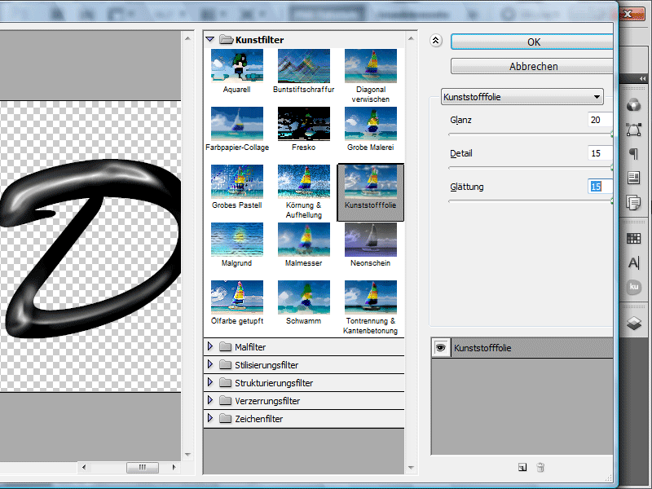Collapse filter gallery with double-chevron button

click(435, 41)
